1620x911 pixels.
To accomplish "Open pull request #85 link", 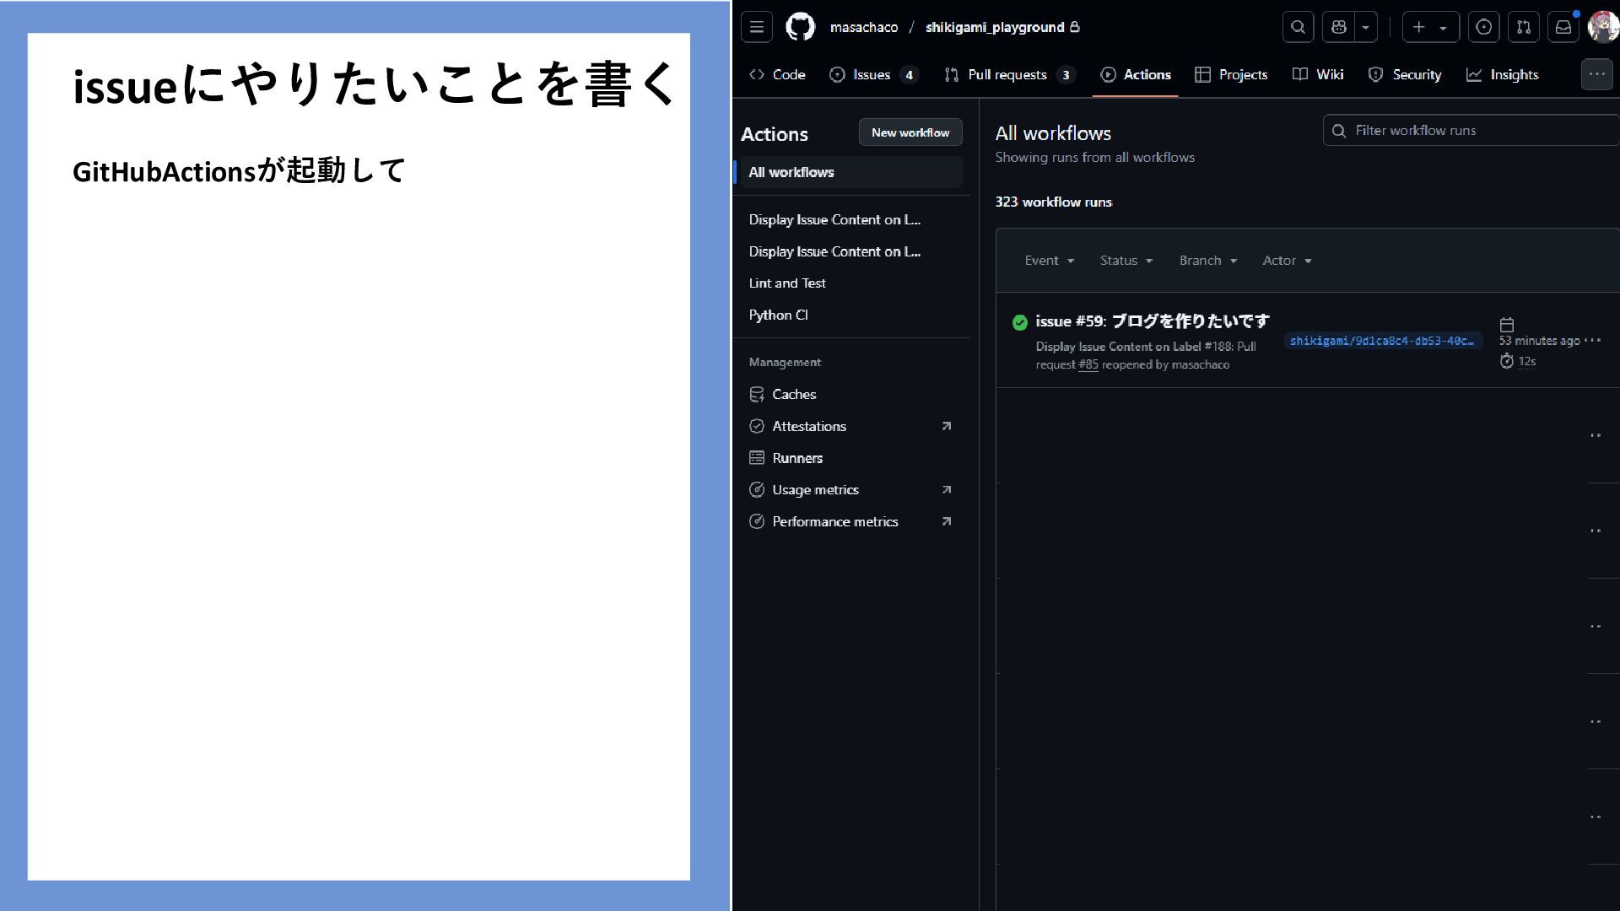I will click(x=1088, y=364).
